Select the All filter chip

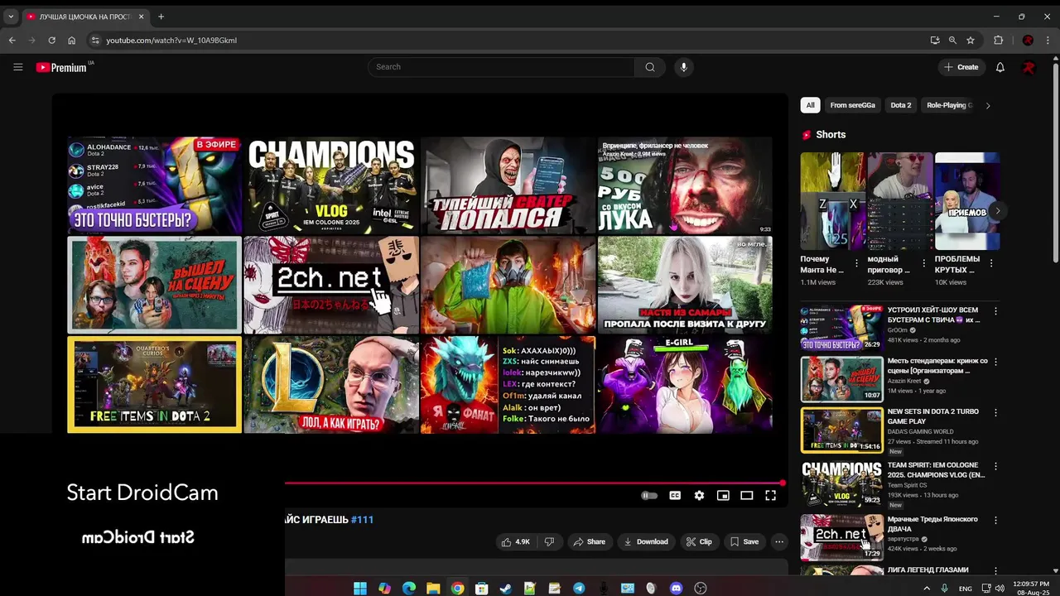[810, 105]
